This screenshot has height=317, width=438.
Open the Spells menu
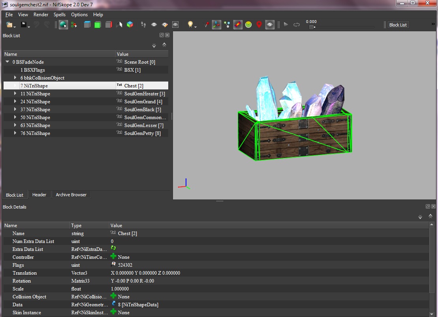60,15
